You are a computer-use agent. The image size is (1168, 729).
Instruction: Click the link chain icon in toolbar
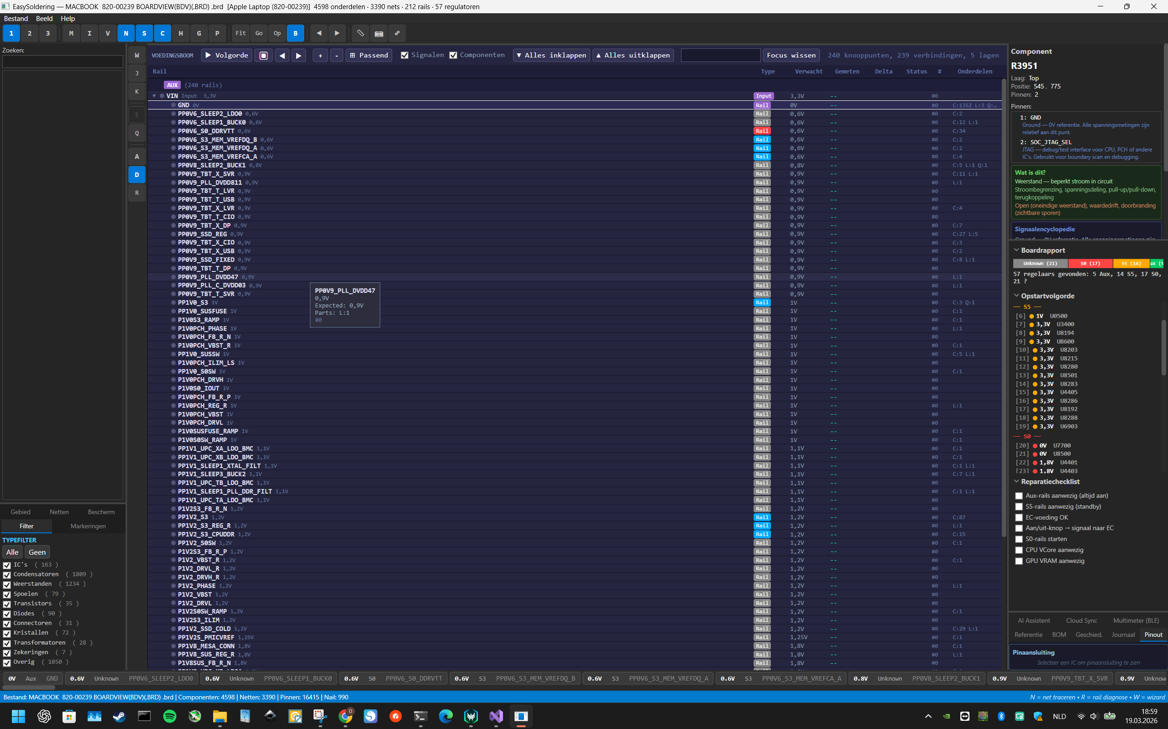[397, 33]
